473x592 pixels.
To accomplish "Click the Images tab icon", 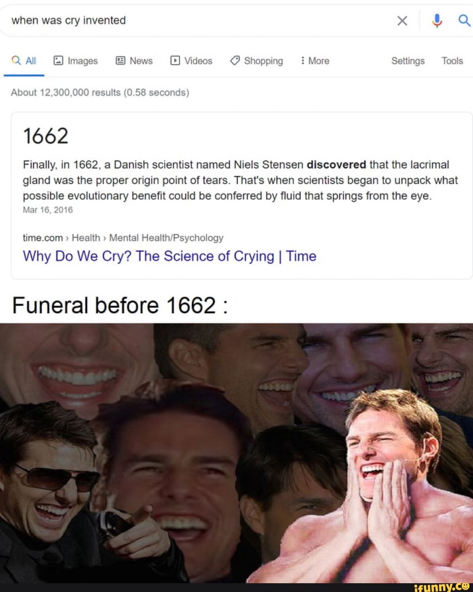I will 58,61.
